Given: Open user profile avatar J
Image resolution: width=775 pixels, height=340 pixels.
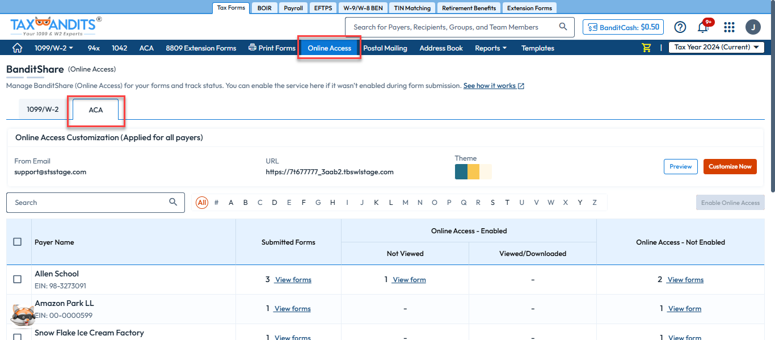Looking at the screenshot, I should (x=753, y=27).
